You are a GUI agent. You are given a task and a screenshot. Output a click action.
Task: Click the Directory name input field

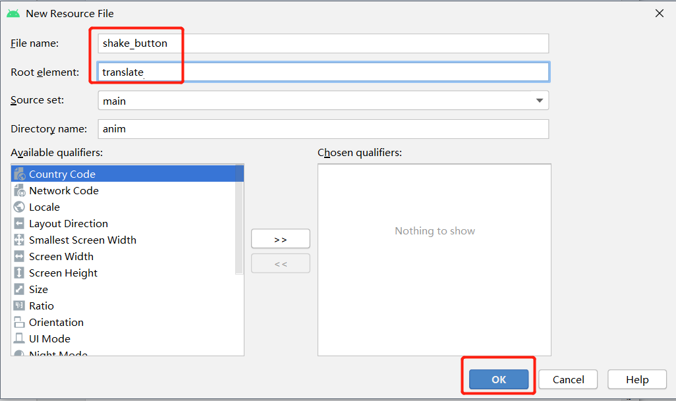pos(324,129)
